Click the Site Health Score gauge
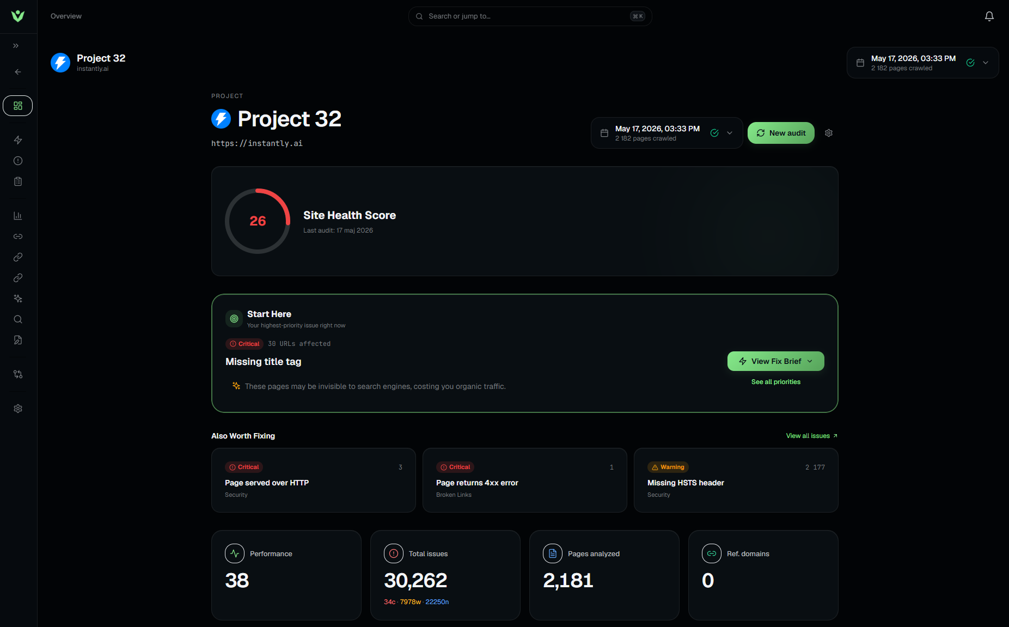 click(x=258, y=221)
